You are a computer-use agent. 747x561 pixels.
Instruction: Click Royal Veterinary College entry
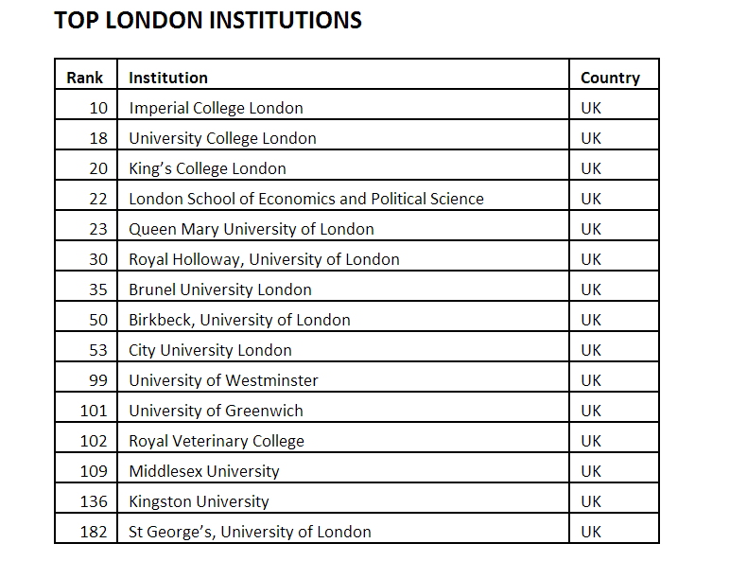point(217,441)
